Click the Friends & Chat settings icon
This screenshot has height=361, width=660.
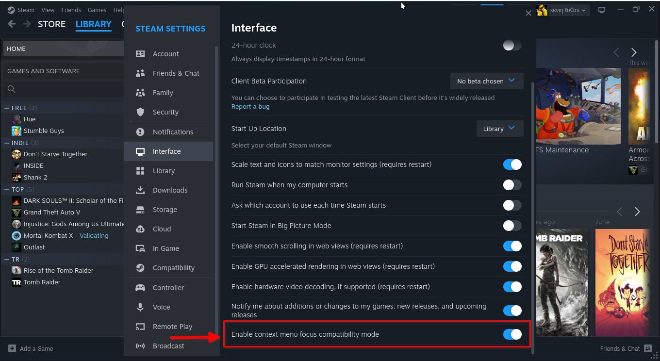(140, 73)
